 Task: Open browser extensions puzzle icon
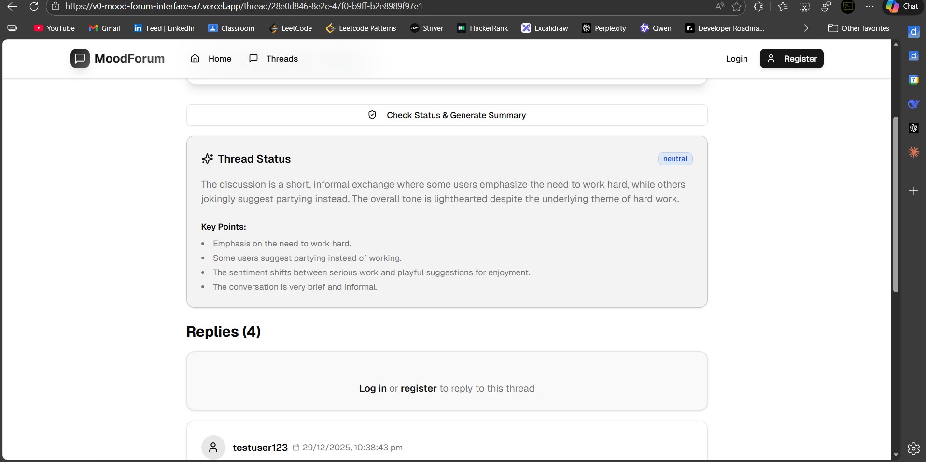pyautogui.click(x=758, y=7)
